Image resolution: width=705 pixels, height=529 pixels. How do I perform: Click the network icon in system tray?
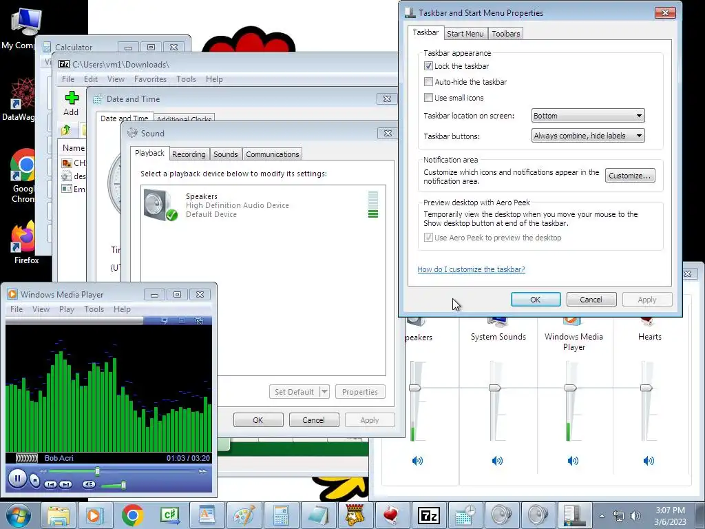619,516
